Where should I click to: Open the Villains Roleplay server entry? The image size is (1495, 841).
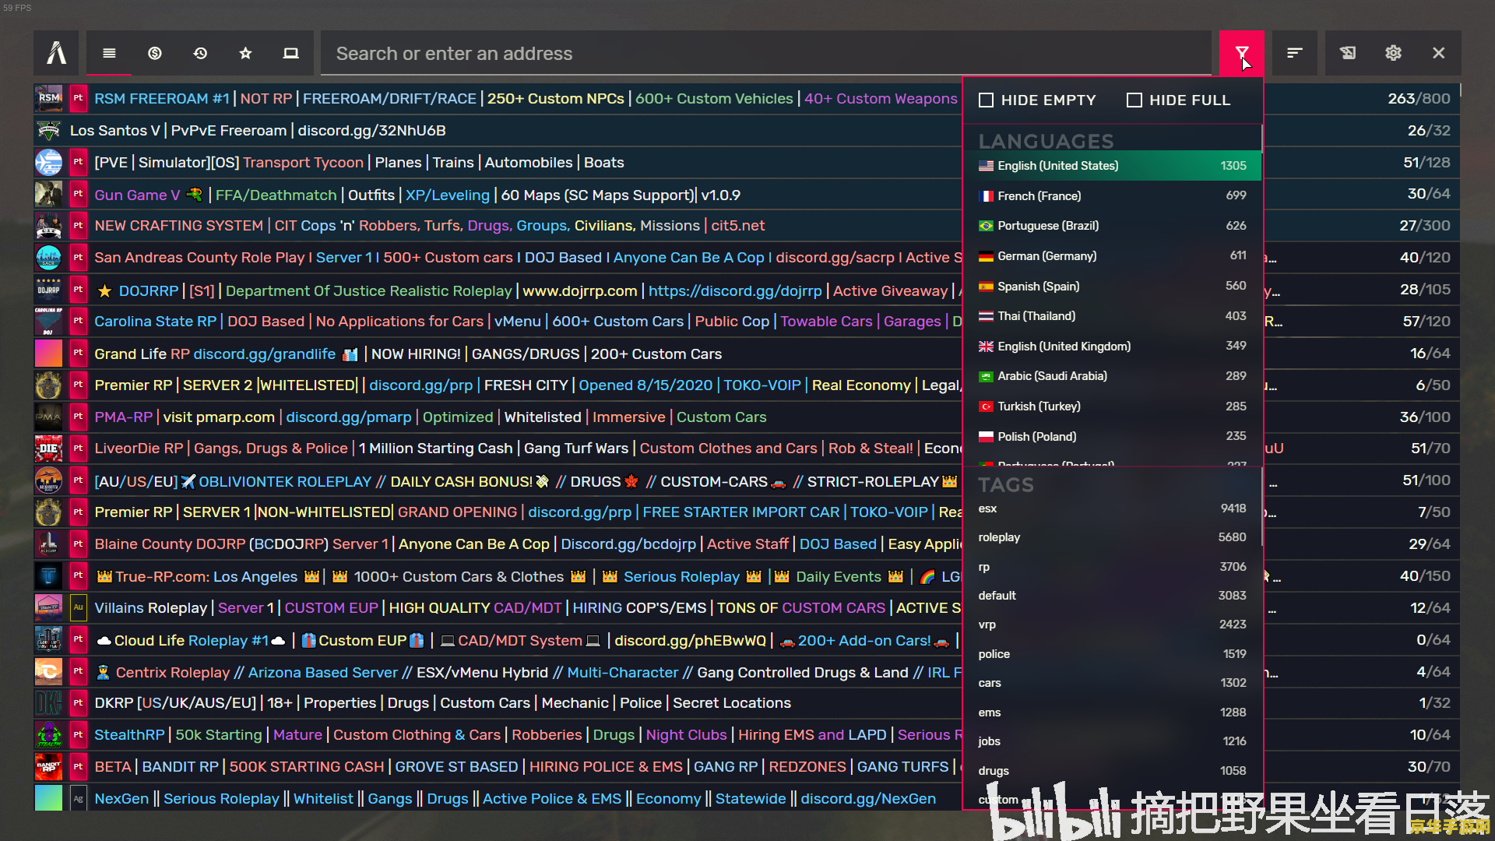coord(498,608)
